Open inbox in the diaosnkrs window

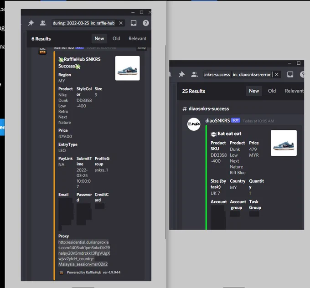click(290, 75)
